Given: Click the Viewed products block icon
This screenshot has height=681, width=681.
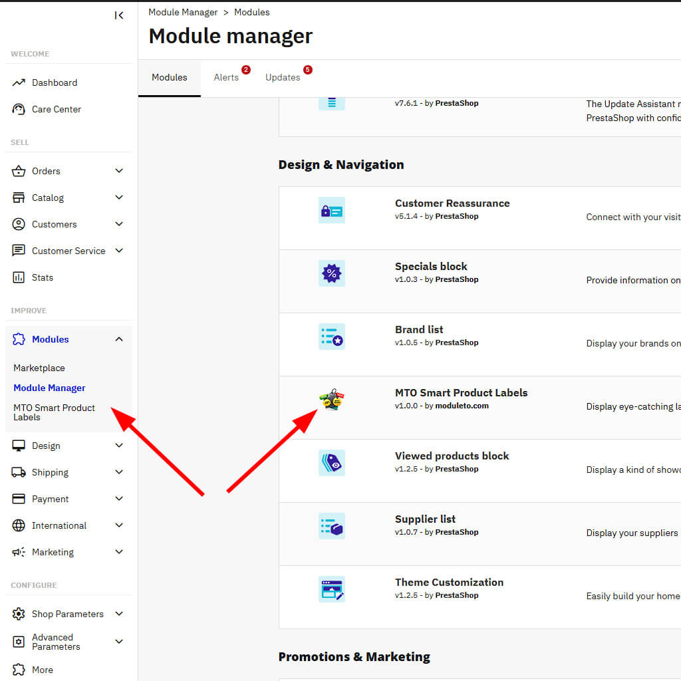Looking at the screenshot, I should tap(331, 463).
